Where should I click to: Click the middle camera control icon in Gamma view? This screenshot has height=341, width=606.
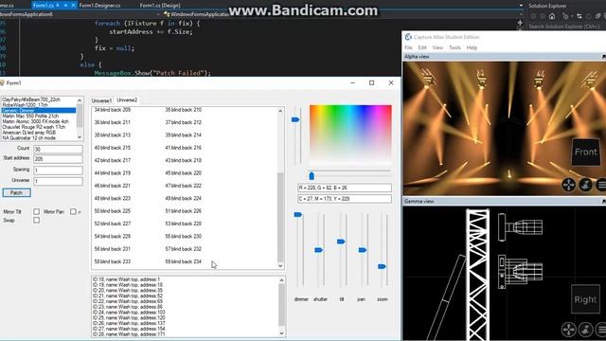[x=586, y=330]
